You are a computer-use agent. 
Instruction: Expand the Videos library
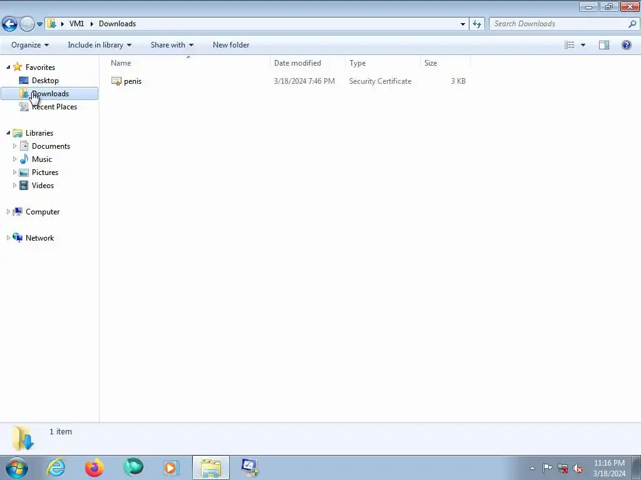(x=15, y=185)
